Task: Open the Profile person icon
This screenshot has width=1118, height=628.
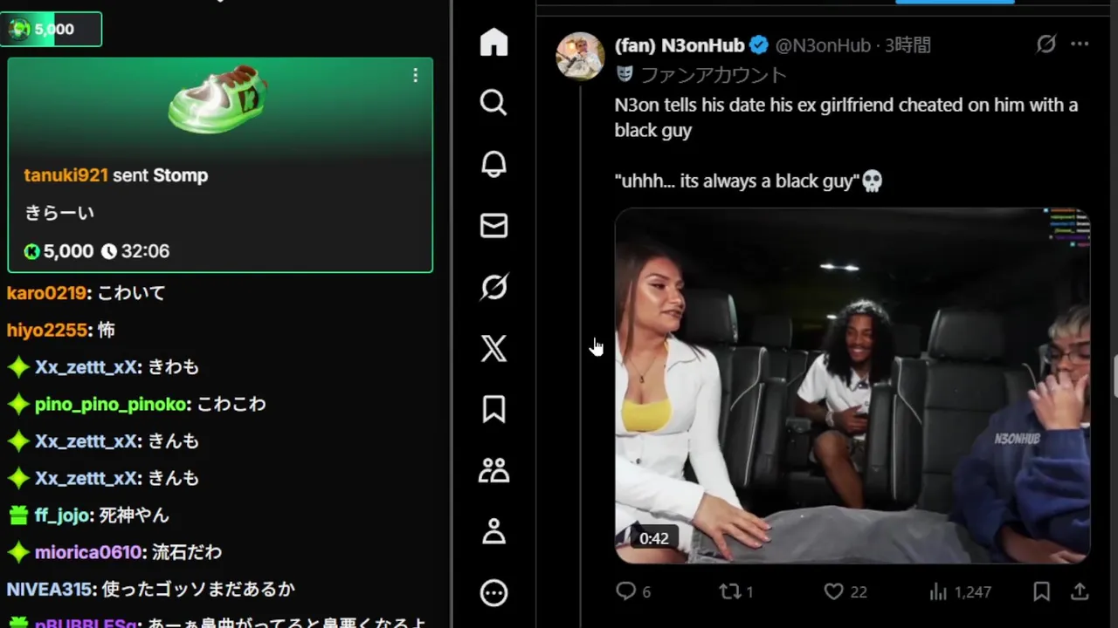Action: click(493, 531)
